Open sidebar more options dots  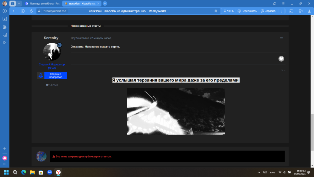[x=5, y=164]
